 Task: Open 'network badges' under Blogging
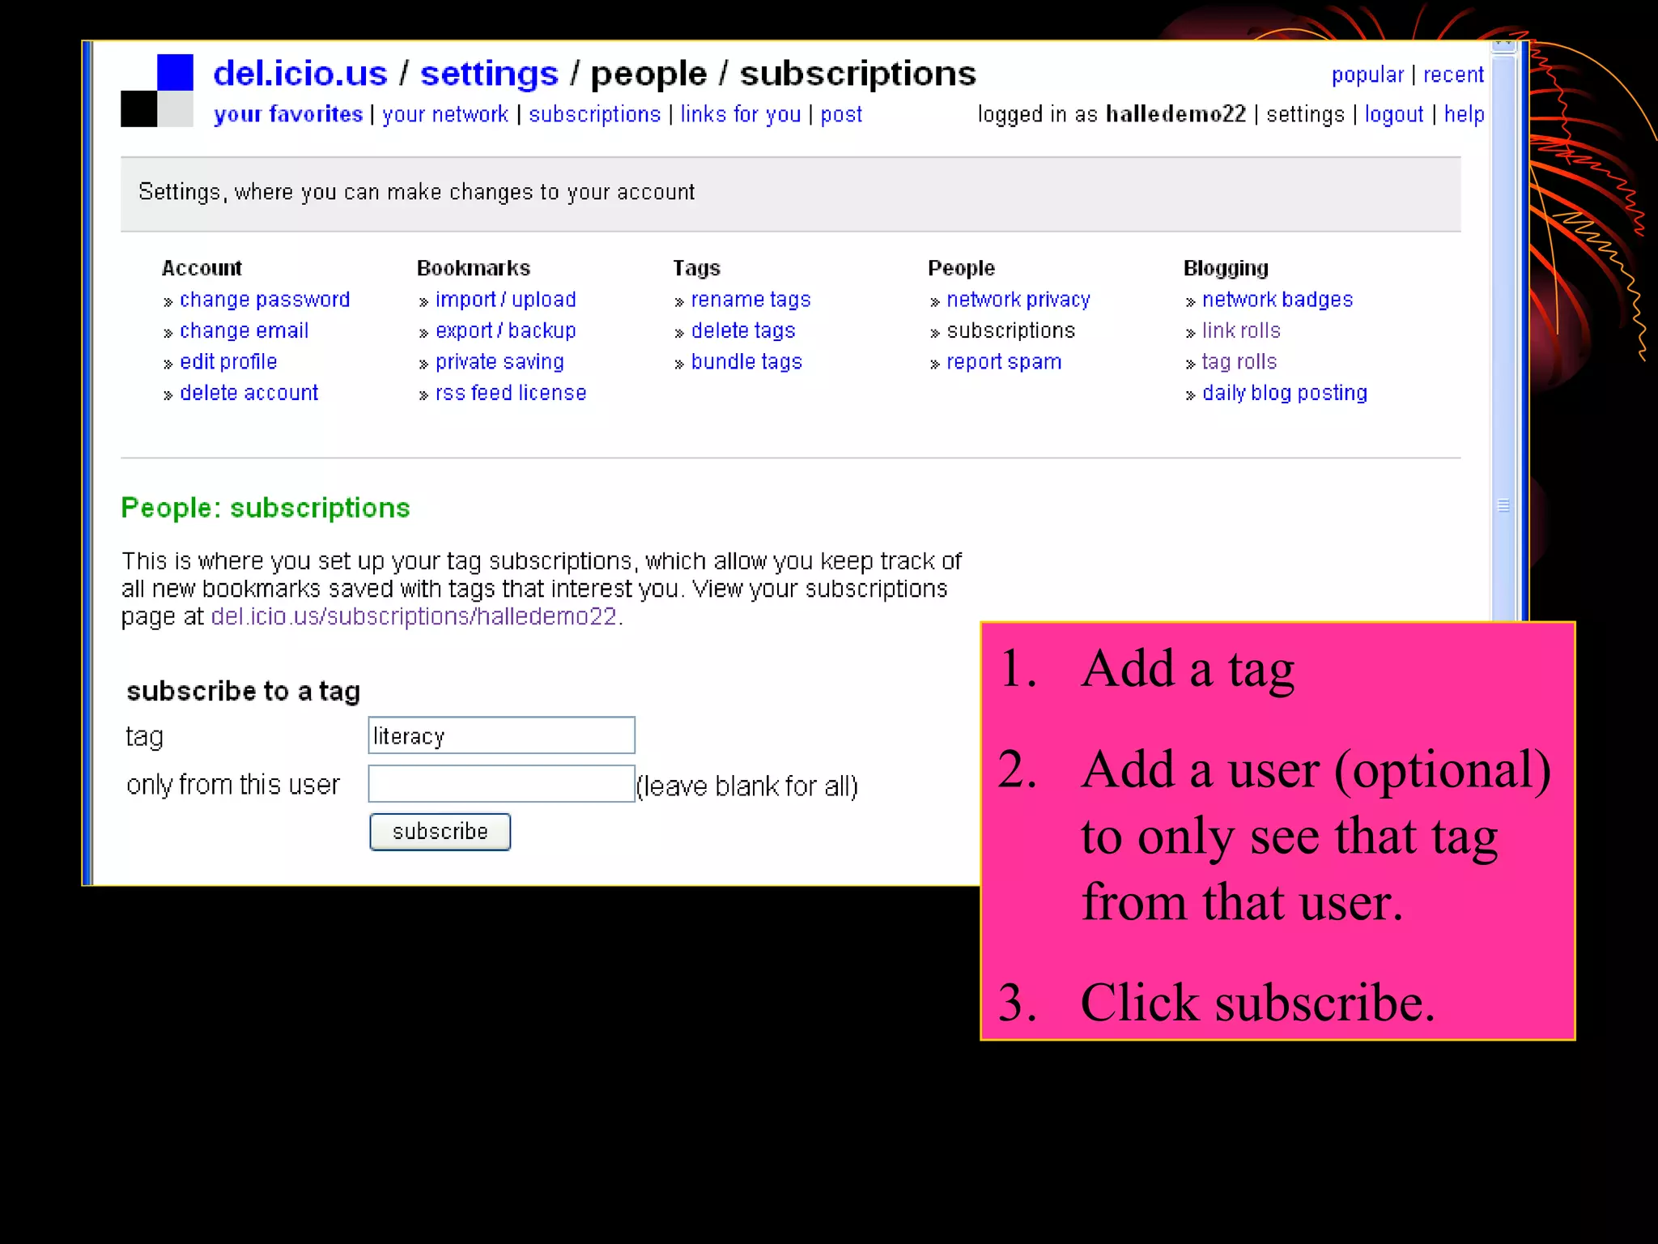click(x=1278, y=300)
